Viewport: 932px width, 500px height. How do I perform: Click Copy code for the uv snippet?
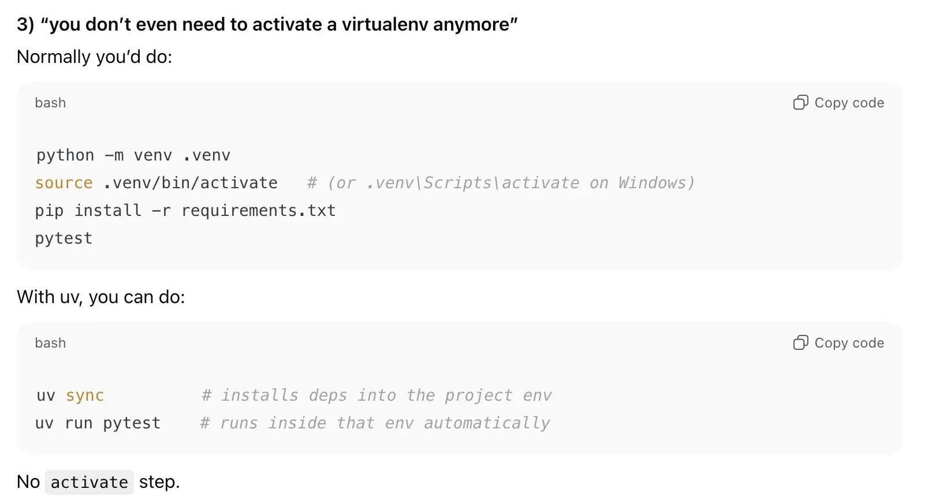[x=849, y=342]
